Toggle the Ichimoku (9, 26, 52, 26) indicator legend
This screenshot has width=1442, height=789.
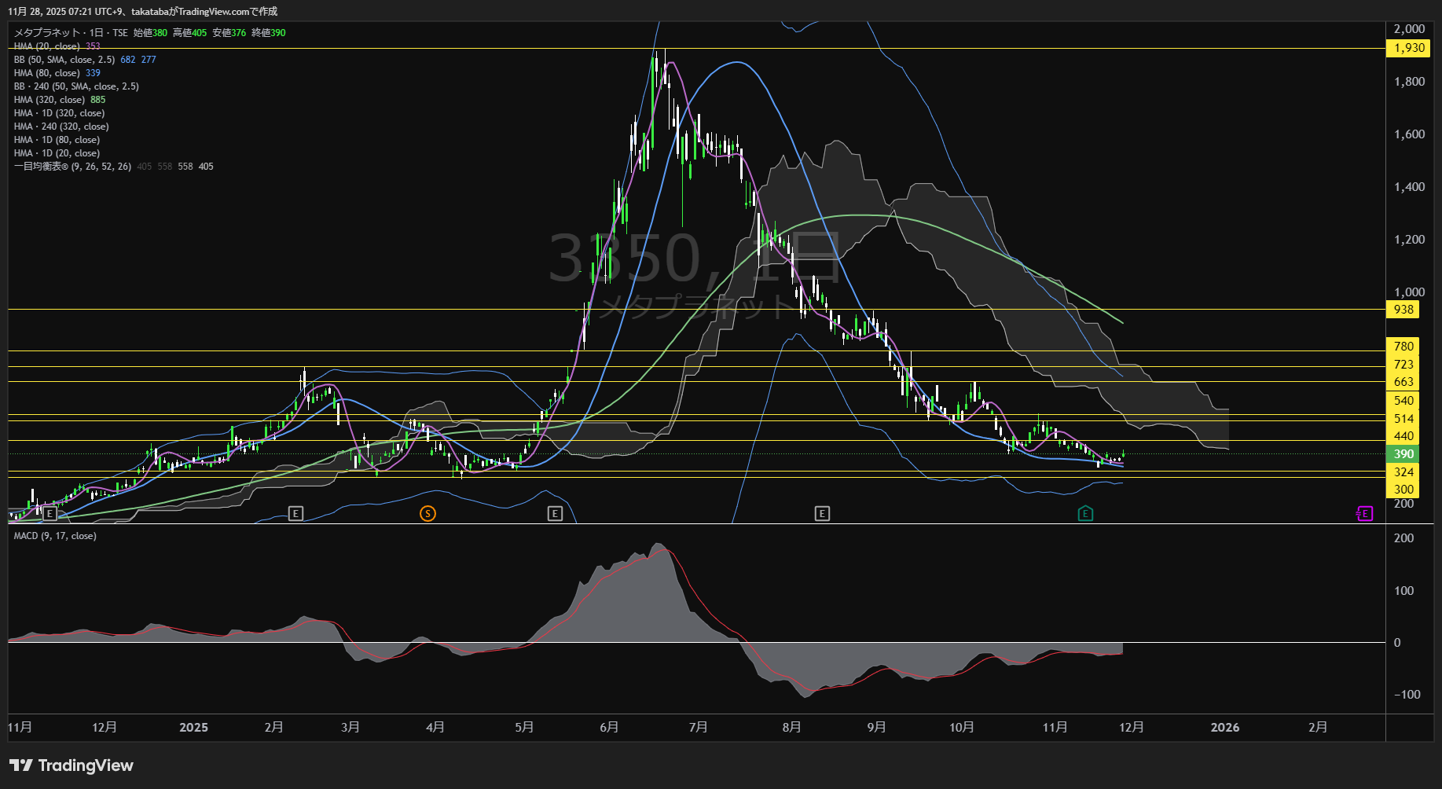[72, 167]
